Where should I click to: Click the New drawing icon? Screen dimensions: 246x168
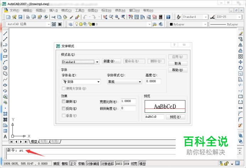(x=8, y=17)
